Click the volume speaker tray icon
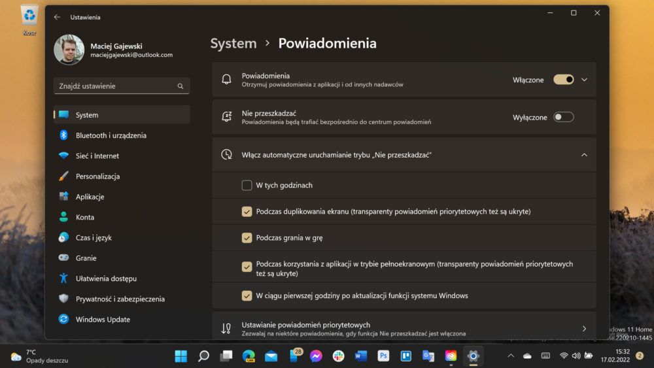 (576, 356)
